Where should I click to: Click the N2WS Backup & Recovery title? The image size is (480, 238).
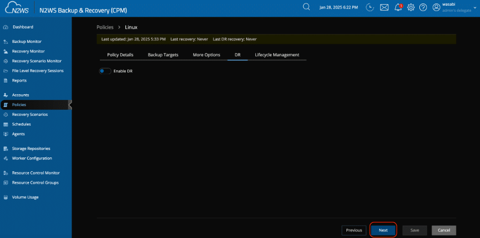[83, 10]
